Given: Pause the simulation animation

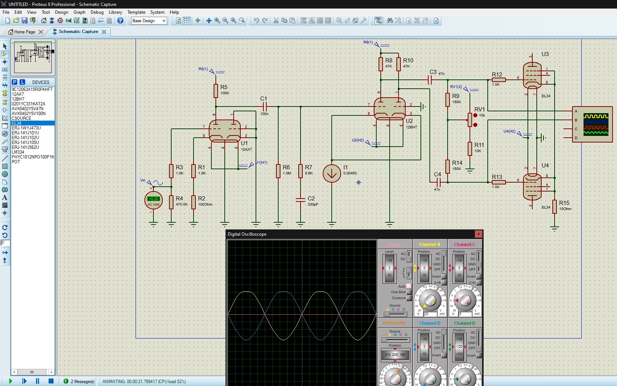Looking at the screenshot, I should point(38,381).
